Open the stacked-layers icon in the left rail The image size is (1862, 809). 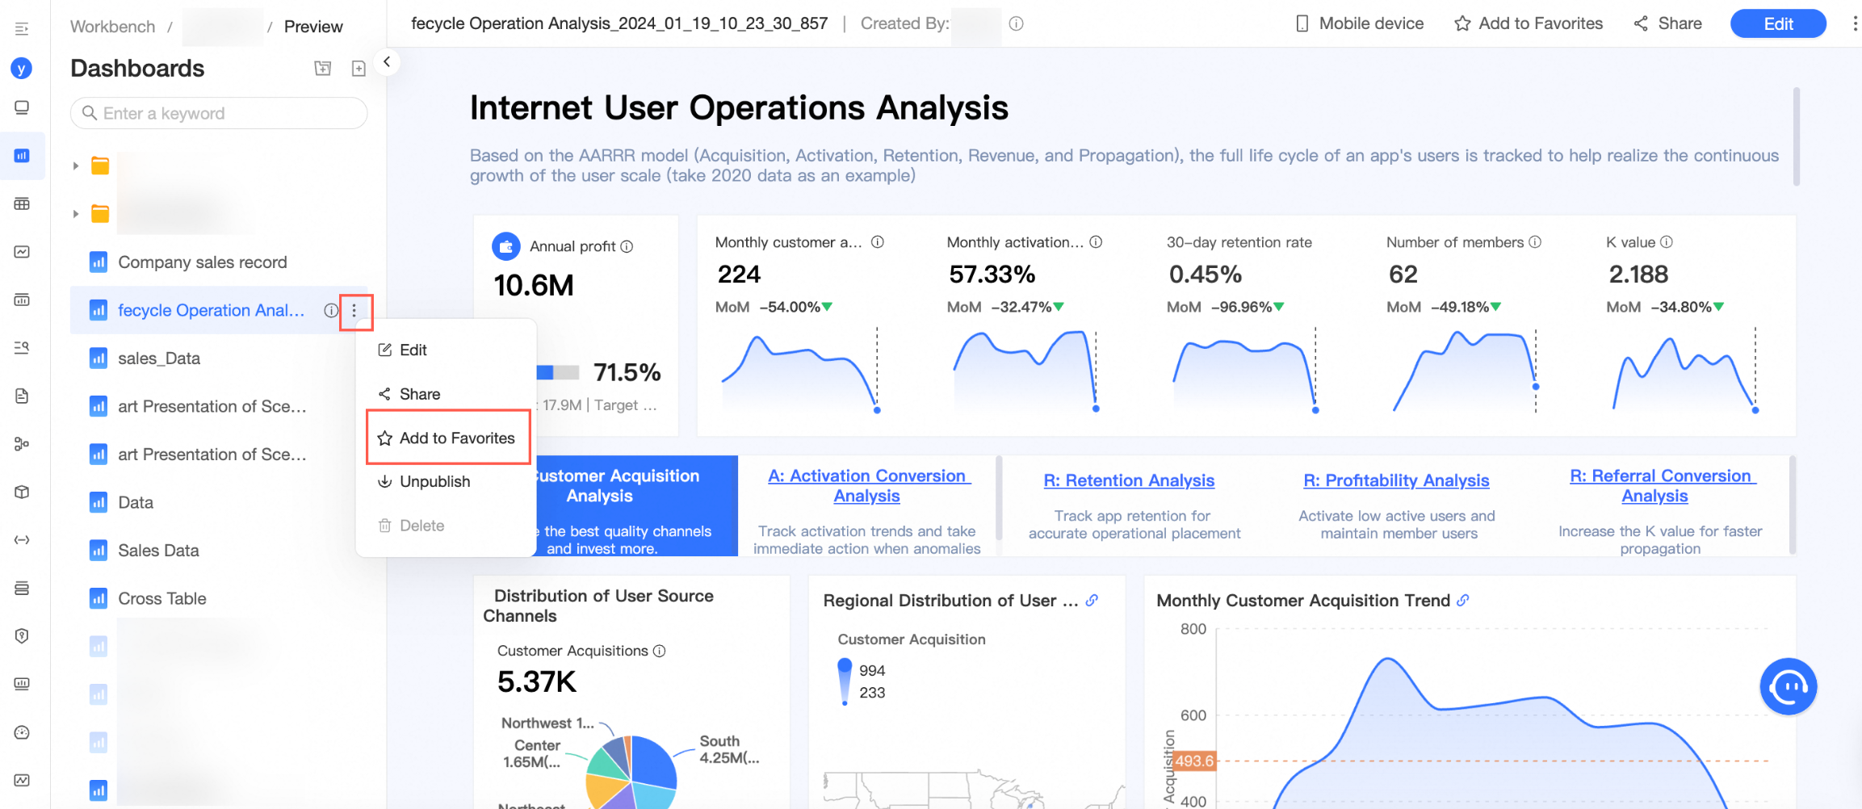22,588
